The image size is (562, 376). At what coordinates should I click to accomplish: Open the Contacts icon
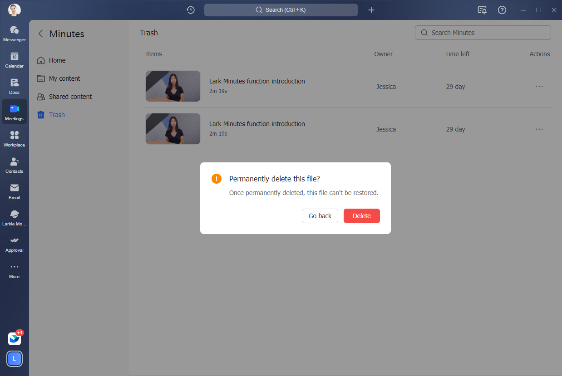click(x=14, y=165)
